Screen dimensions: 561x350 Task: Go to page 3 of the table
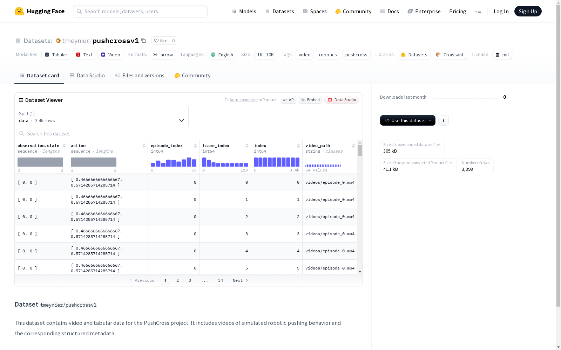(190, 280)
